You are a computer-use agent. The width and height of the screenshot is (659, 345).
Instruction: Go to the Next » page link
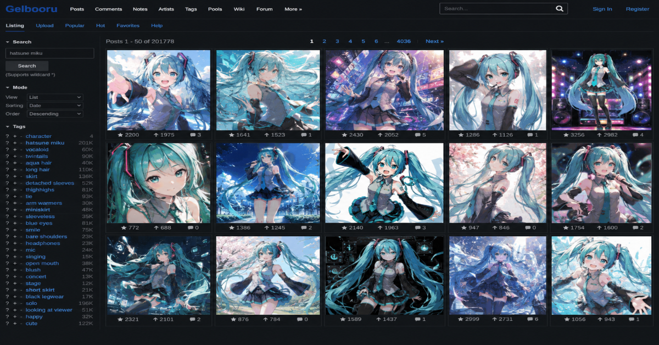pyautogui.click(x=434, y=41)
